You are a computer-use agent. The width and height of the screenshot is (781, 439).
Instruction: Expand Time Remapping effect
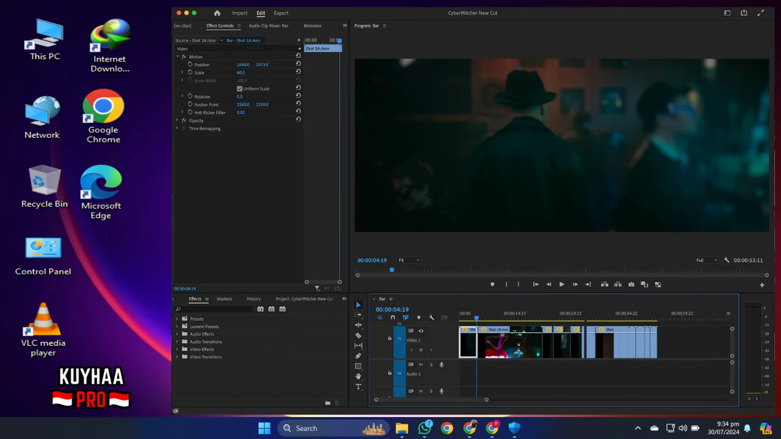[178, 129]
